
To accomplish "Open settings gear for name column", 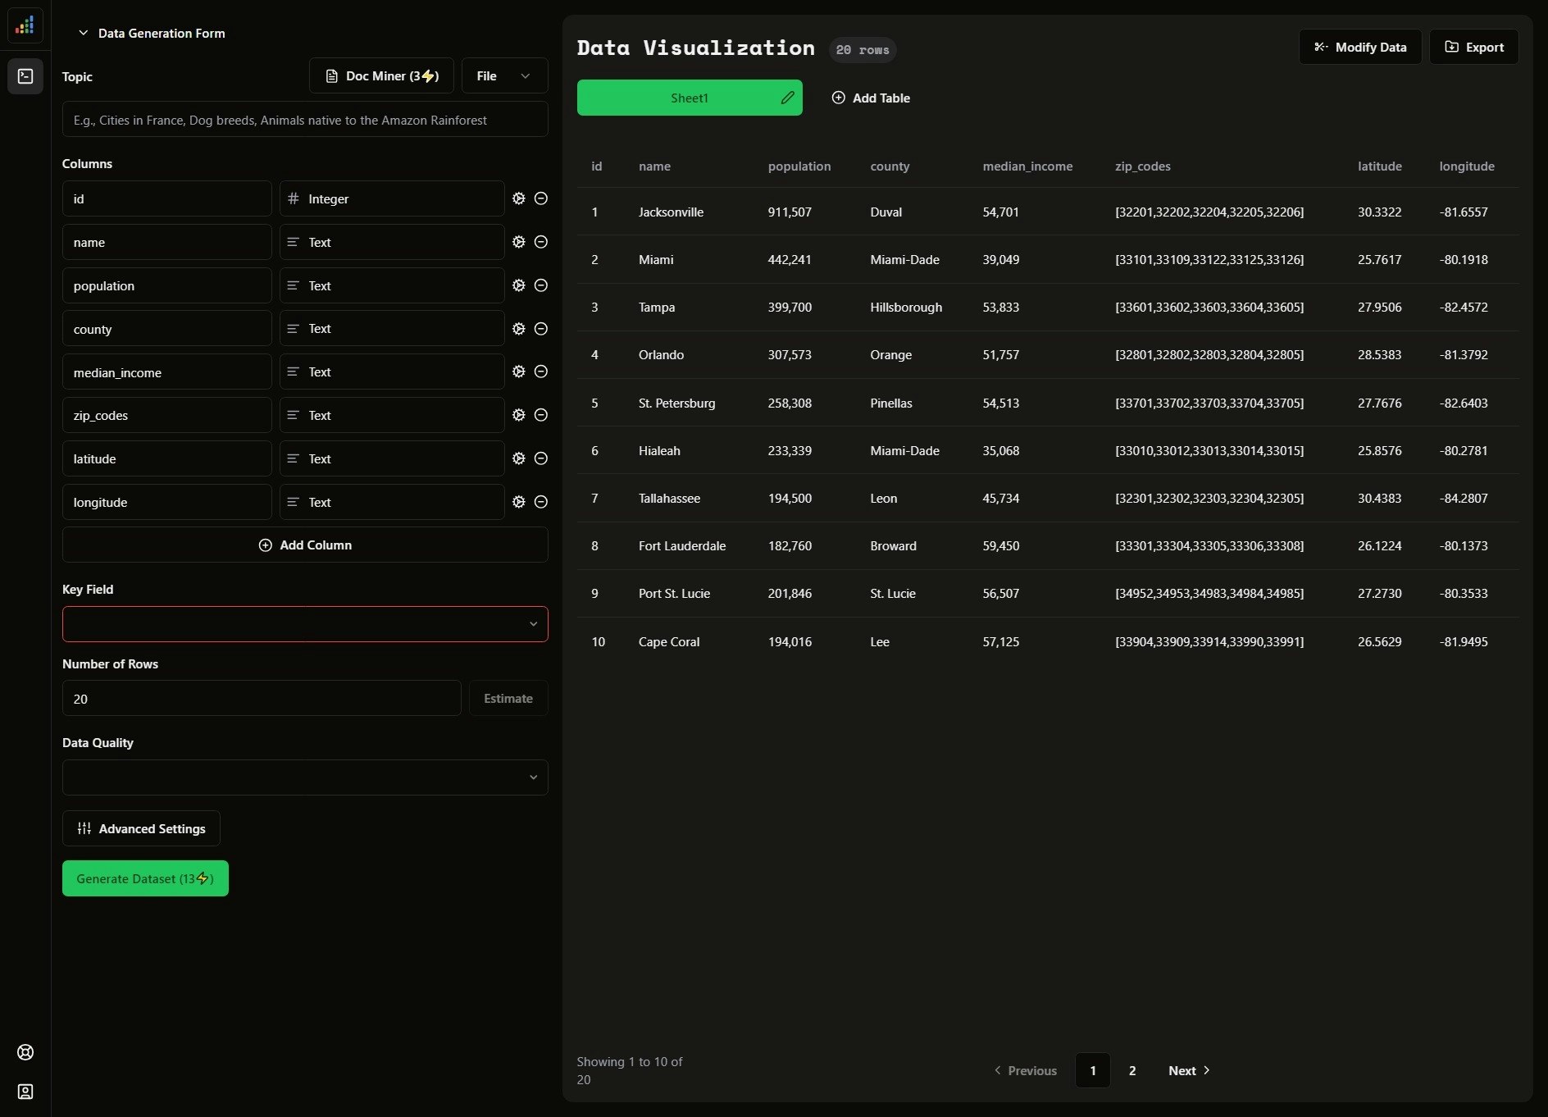I will [x=518, y=242].
